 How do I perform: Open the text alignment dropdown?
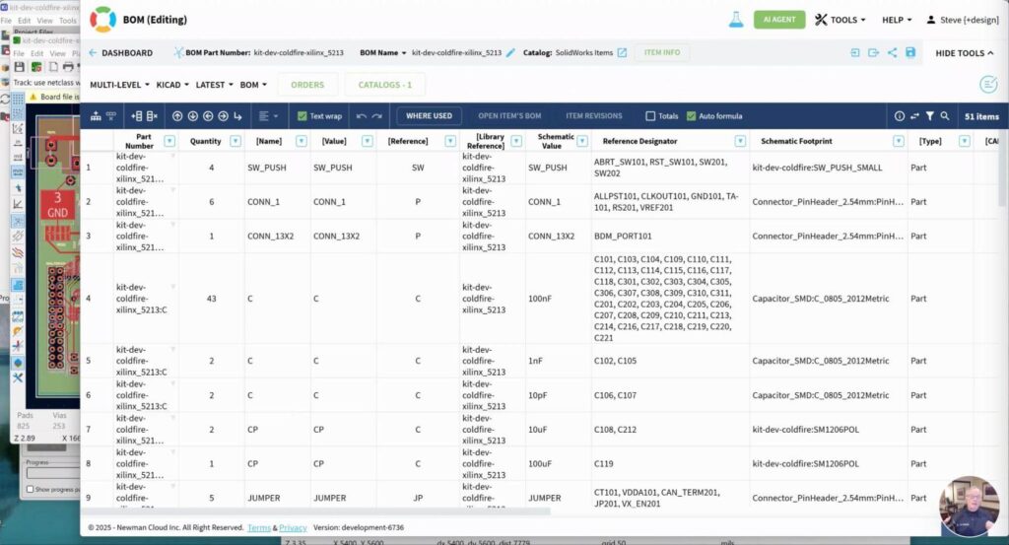click(x=268, y=116)
